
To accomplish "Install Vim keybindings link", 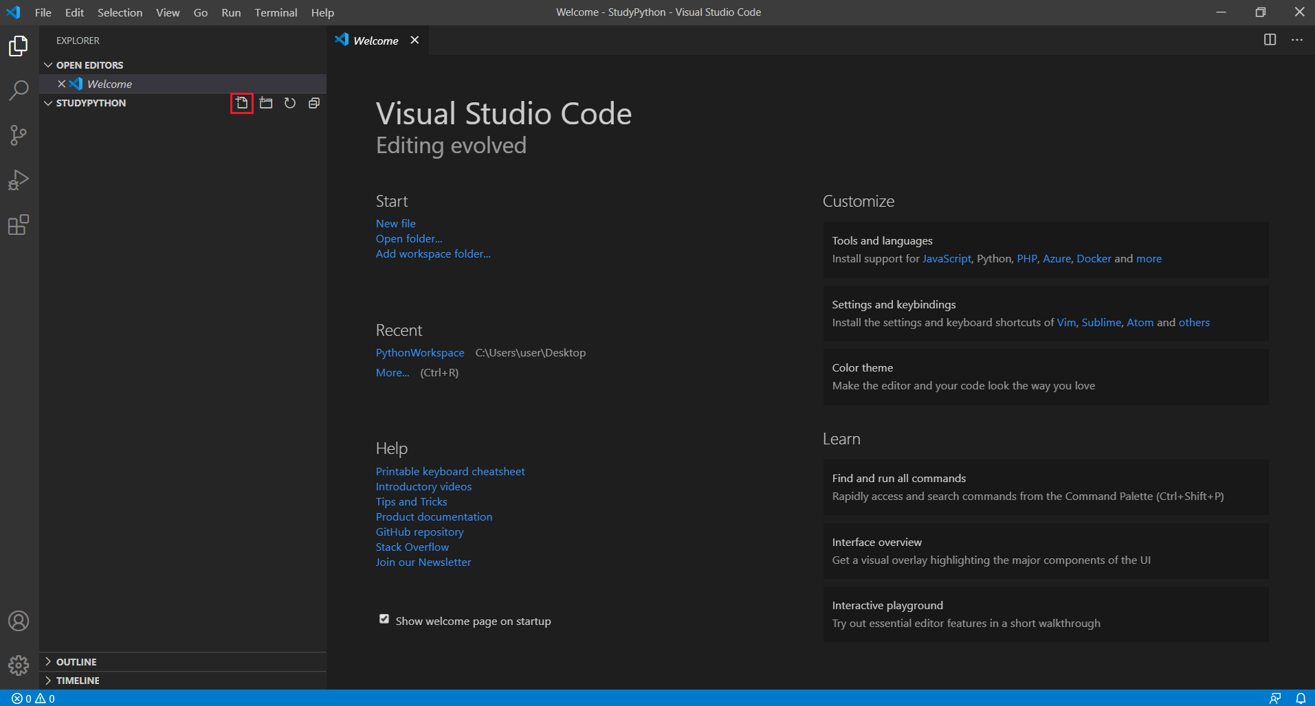I will [1066, 323].
